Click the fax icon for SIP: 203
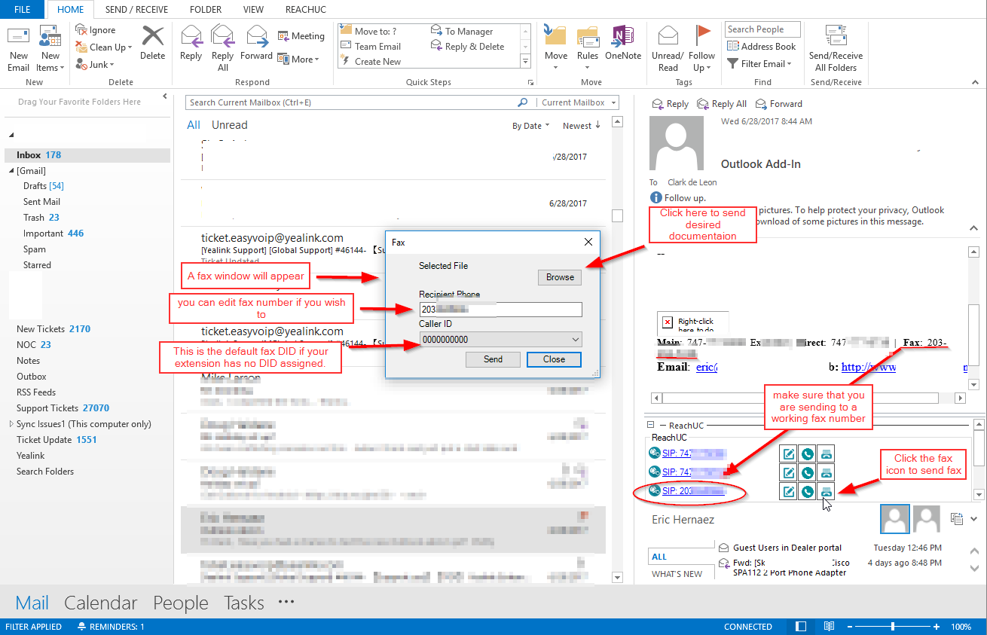 coord(826,492)
